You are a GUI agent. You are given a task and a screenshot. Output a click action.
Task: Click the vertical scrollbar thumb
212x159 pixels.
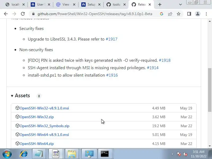(x=210, y=90)
